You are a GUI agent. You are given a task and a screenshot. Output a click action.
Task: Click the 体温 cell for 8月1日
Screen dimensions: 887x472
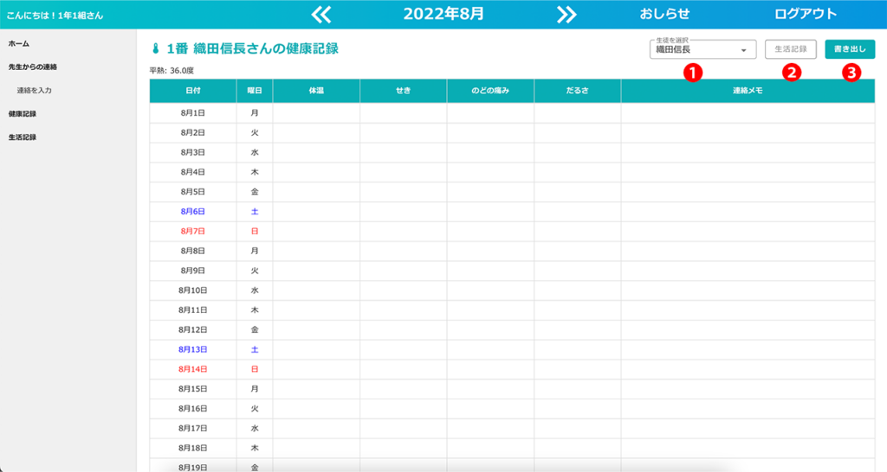pyautogui.click(x=316, y=112)
